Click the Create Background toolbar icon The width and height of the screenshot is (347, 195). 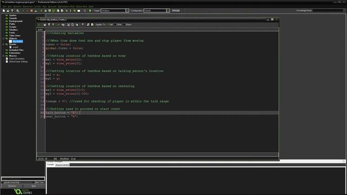[x=49, y=11]
